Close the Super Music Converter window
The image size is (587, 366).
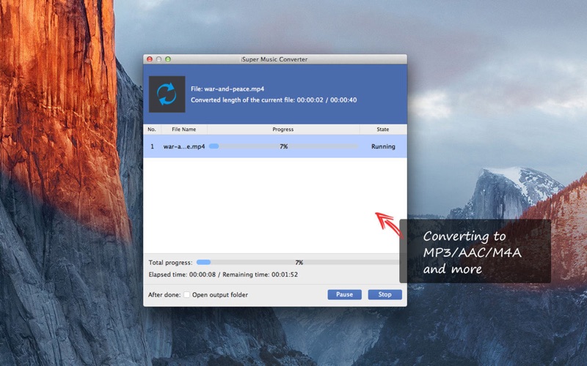[x=150, y=59]
